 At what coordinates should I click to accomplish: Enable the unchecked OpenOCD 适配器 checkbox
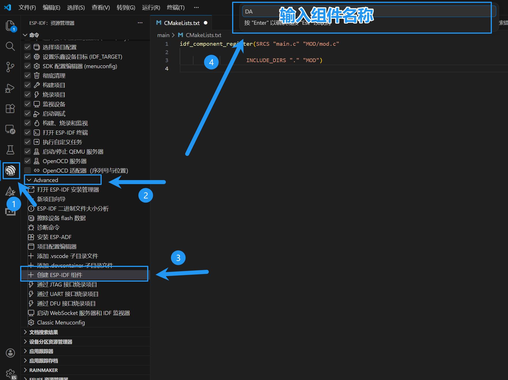pyautogui.click(x=27, y=171)
